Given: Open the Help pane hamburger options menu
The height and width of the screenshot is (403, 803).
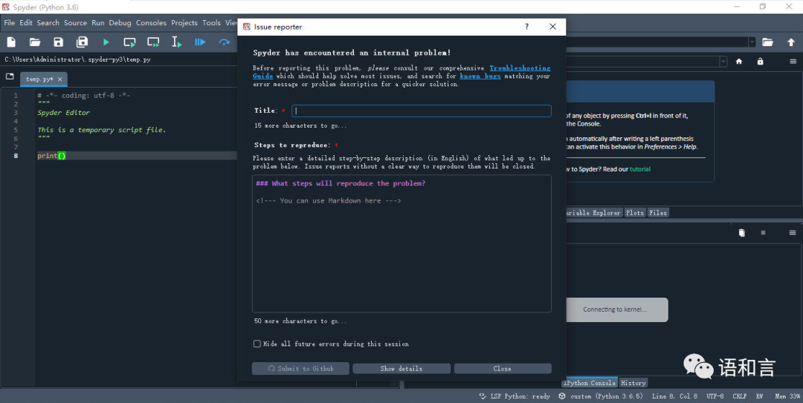Looking at the screenshot, I should click(x=793, y=62).
